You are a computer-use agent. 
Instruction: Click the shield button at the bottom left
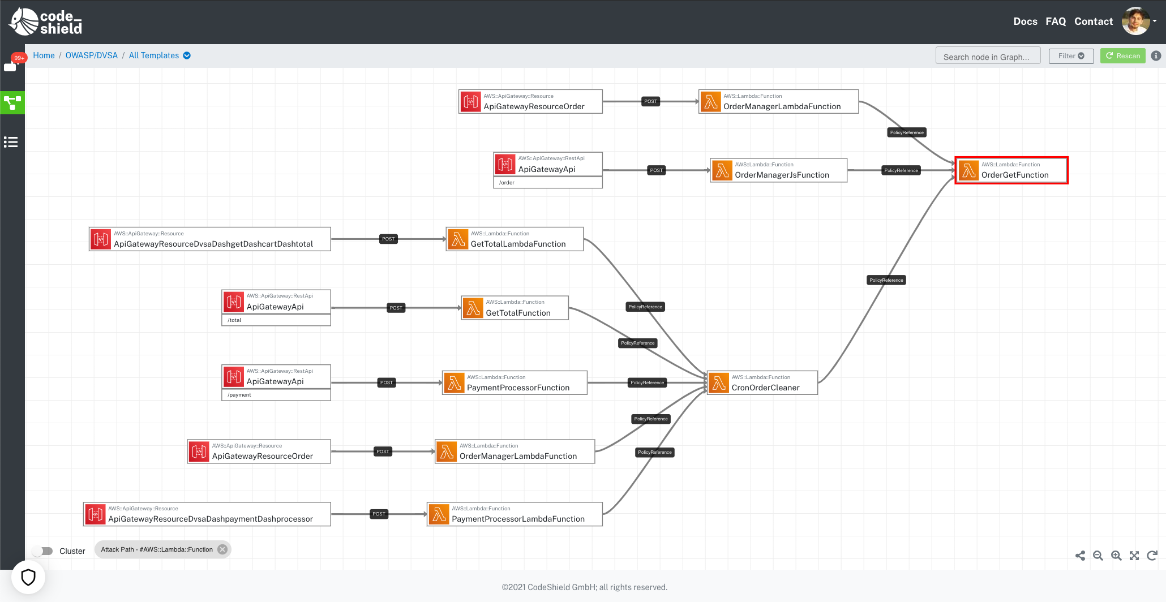point(28,577)
